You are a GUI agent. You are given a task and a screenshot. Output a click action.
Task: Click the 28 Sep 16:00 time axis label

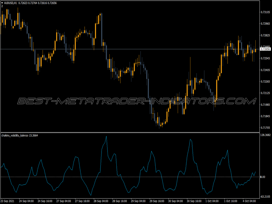pos(119,201)
